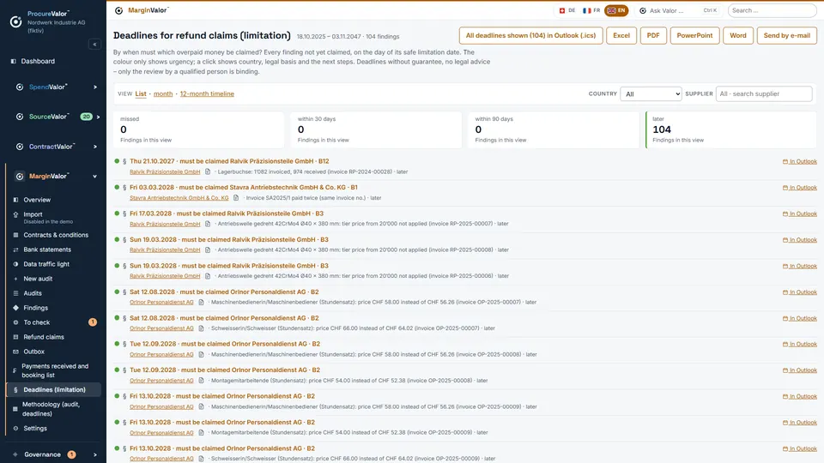Click the To check badge showing 1
Screen dimensions: 824x463
[93, 322]
